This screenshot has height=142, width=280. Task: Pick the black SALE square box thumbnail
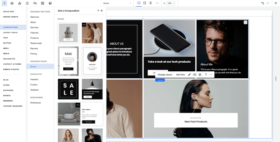click(68, 89)
